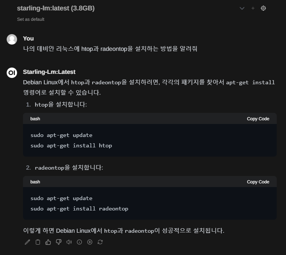Viewport: 286px width, 255px height.
Task: Expand the model selector chevron
Action: [x=242, y=8]
